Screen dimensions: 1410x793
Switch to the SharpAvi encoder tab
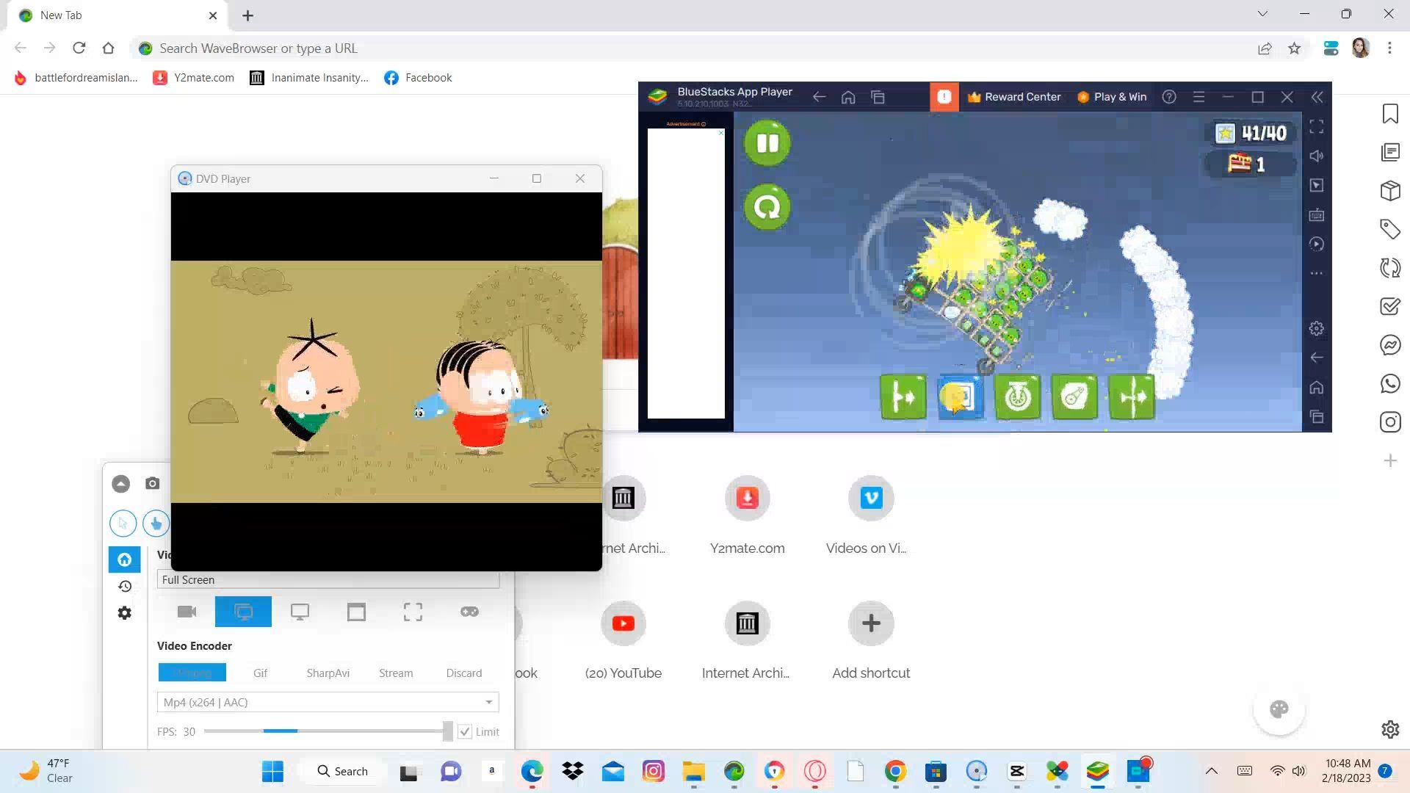[x=328, y=673]
